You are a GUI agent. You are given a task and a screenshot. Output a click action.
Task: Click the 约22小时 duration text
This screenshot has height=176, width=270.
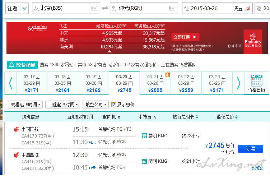click(x=191, y=136)
